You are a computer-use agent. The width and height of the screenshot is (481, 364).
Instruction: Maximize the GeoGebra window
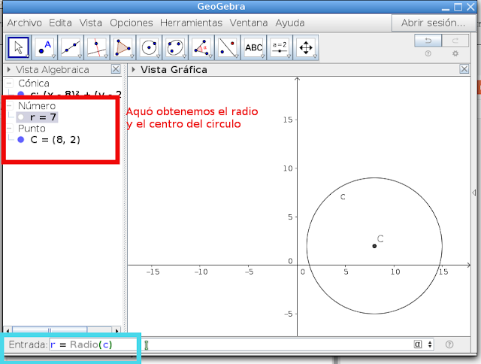(458, 7)
